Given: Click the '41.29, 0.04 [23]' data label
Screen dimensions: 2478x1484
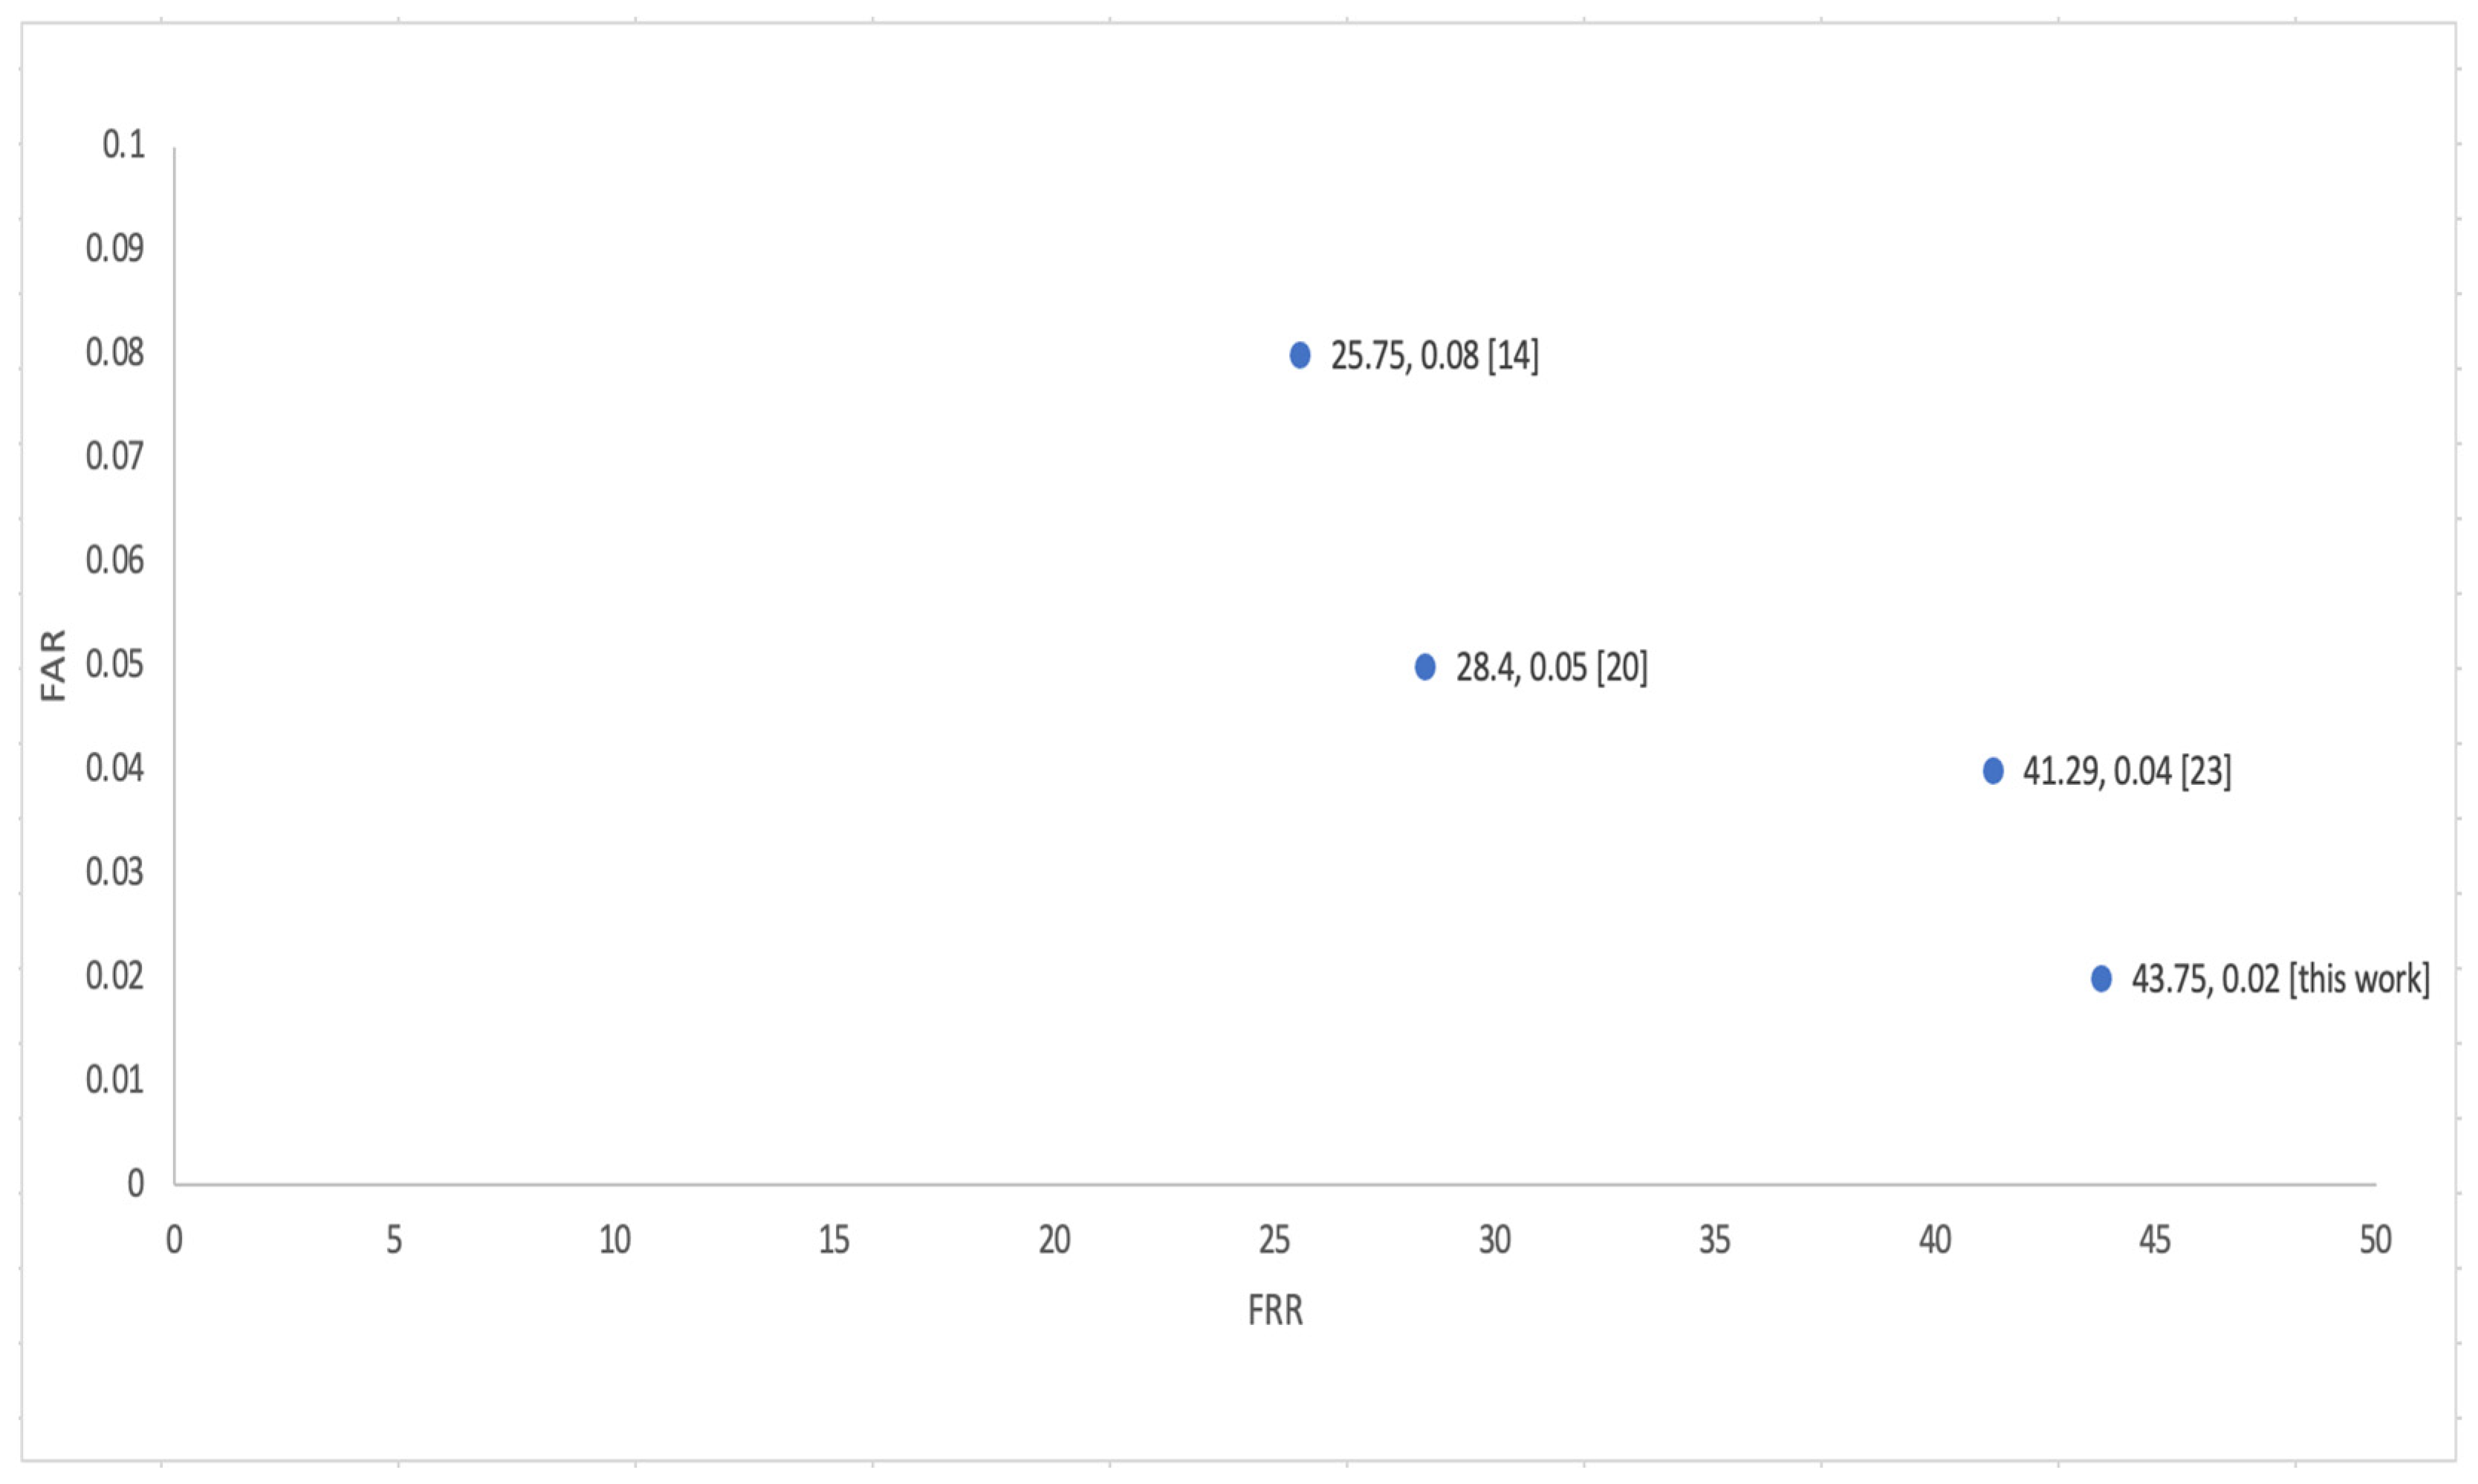Looking at the screenshot, I should pyautogui.click(x=2126, y=772).
